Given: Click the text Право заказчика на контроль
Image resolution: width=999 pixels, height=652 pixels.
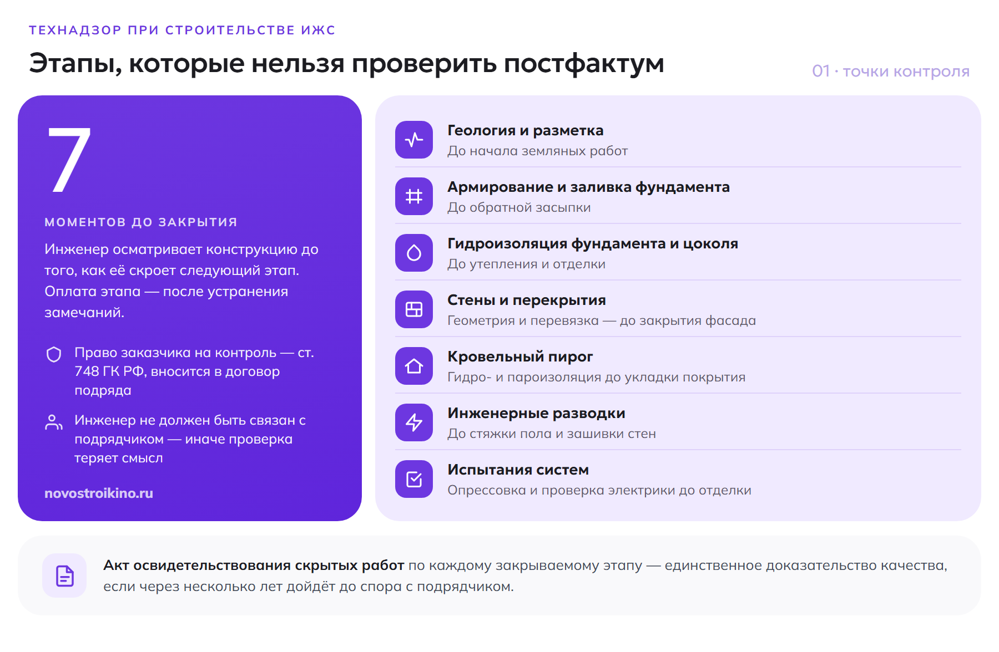Looking at the screenshot, I should pyautogui.click(x=194, y=371).
